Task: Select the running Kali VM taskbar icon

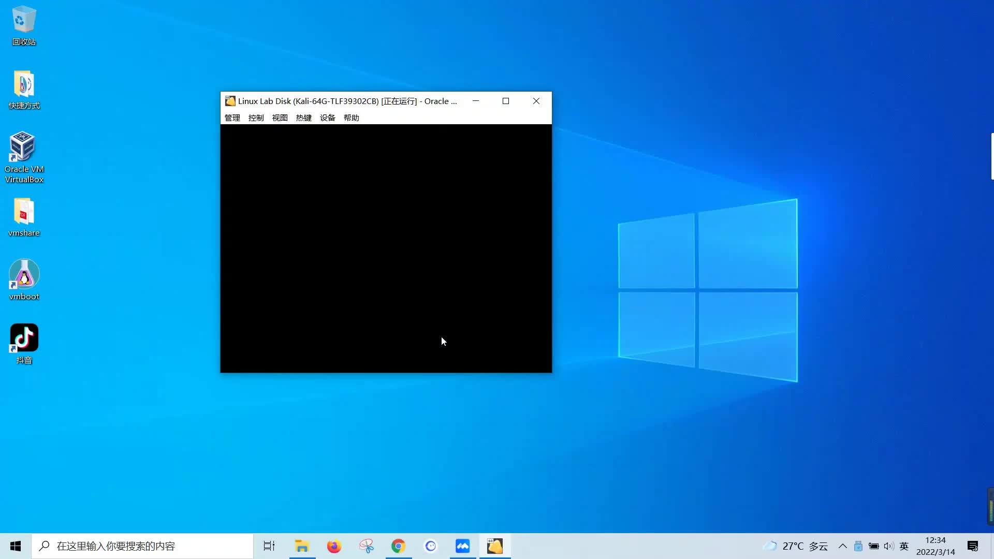Action: pos(495,546)
